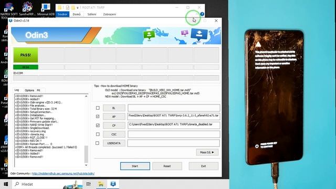336x189 pixels.
Task: Click the Odin3 taskbar icon
Action: pyautogui.click(x=113, y=184)
